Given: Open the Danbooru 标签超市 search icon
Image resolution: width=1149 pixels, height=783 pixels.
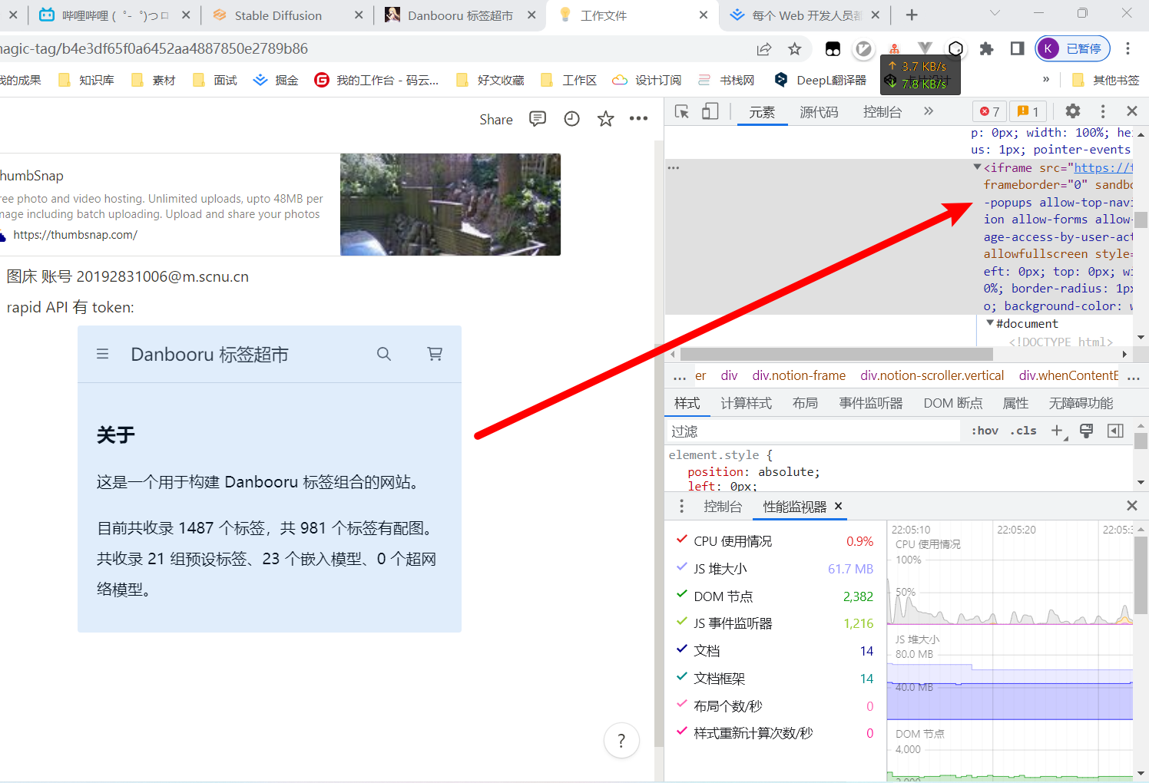Looking at the screenshot, I should (384, 354).
